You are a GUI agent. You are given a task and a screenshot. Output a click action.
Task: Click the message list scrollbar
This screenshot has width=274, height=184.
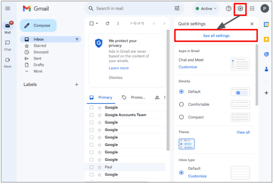point(168,90)
